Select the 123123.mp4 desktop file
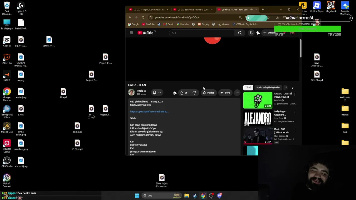Screen dimensions: 356x200 (317, 76)
